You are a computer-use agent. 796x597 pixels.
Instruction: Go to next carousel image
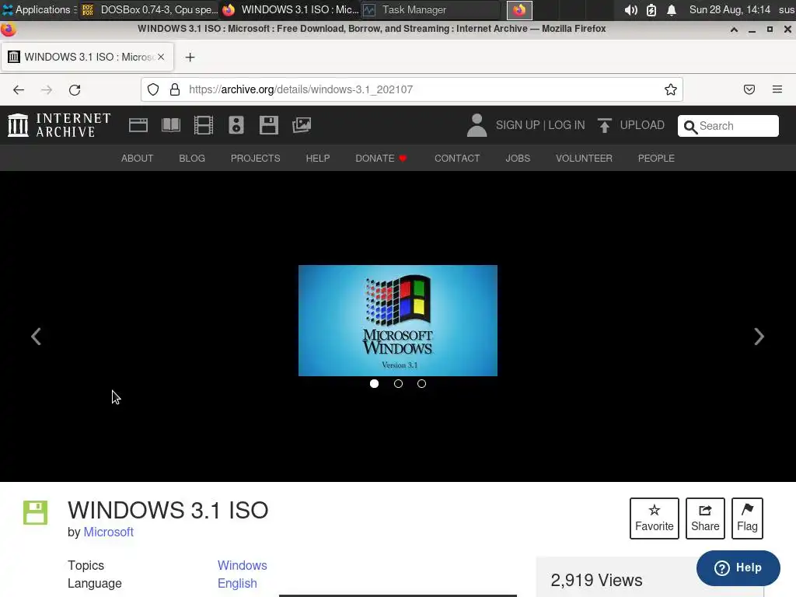click(x=759, y=337)
